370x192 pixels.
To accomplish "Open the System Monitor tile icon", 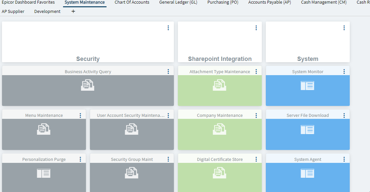I will [x=307, y=86].
